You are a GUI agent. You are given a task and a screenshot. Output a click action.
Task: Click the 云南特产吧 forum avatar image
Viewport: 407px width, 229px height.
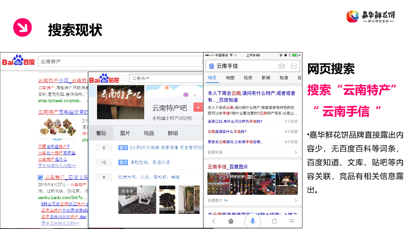click(x=120, y=102)
